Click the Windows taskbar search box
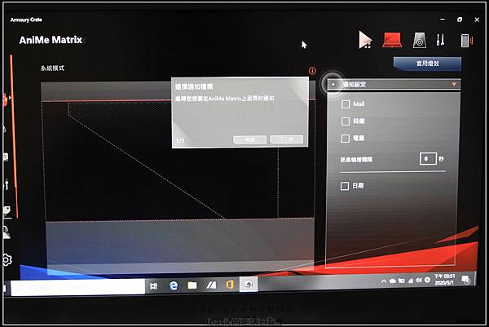Image resolution: width=489 pixels, height=327 pixels. click(78, 287)
